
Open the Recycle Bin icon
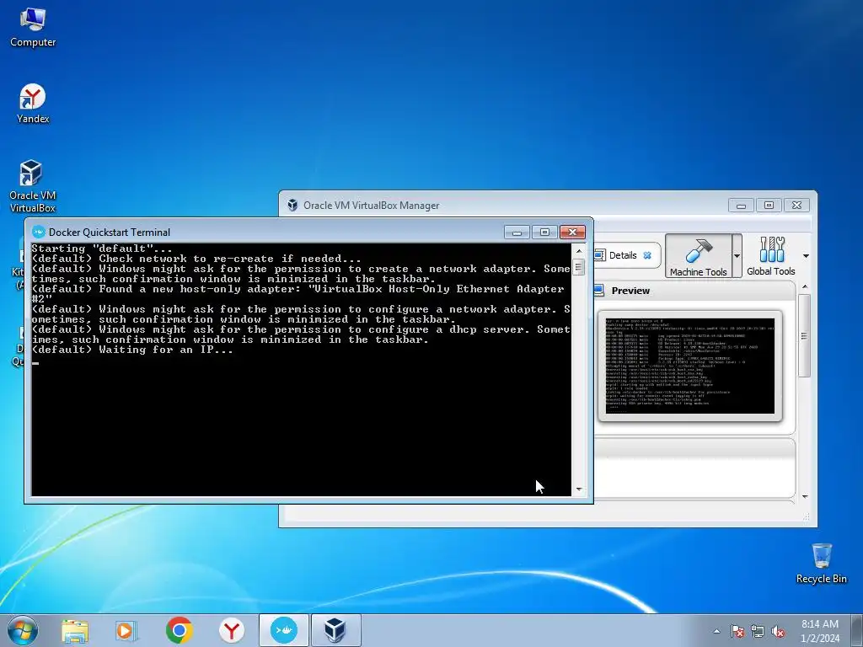[x=821, y=564]
